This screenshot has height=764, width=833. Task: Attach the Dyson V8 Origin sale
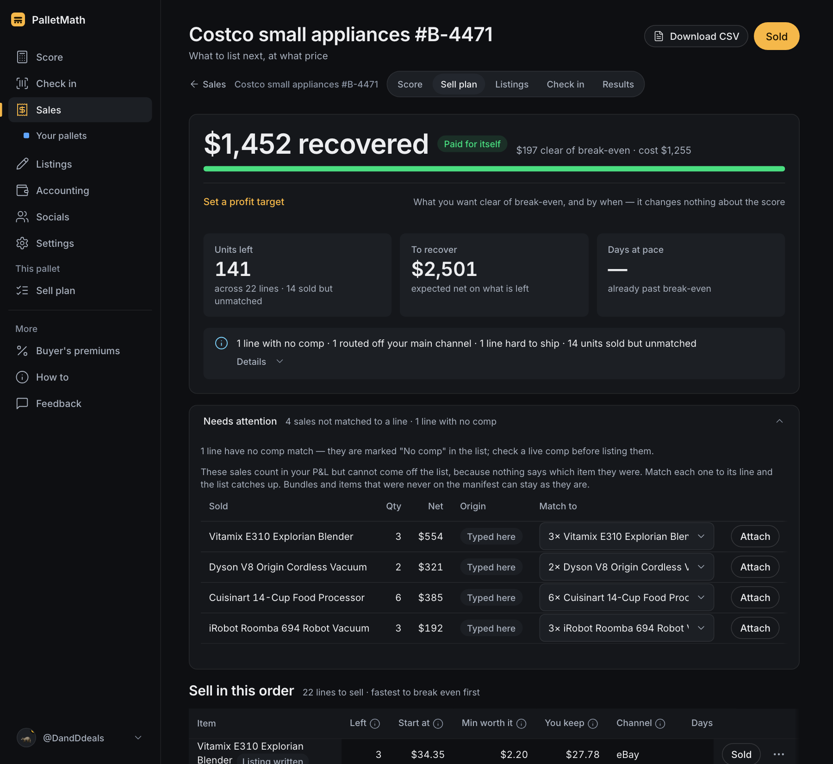click(x=755, y=567)
